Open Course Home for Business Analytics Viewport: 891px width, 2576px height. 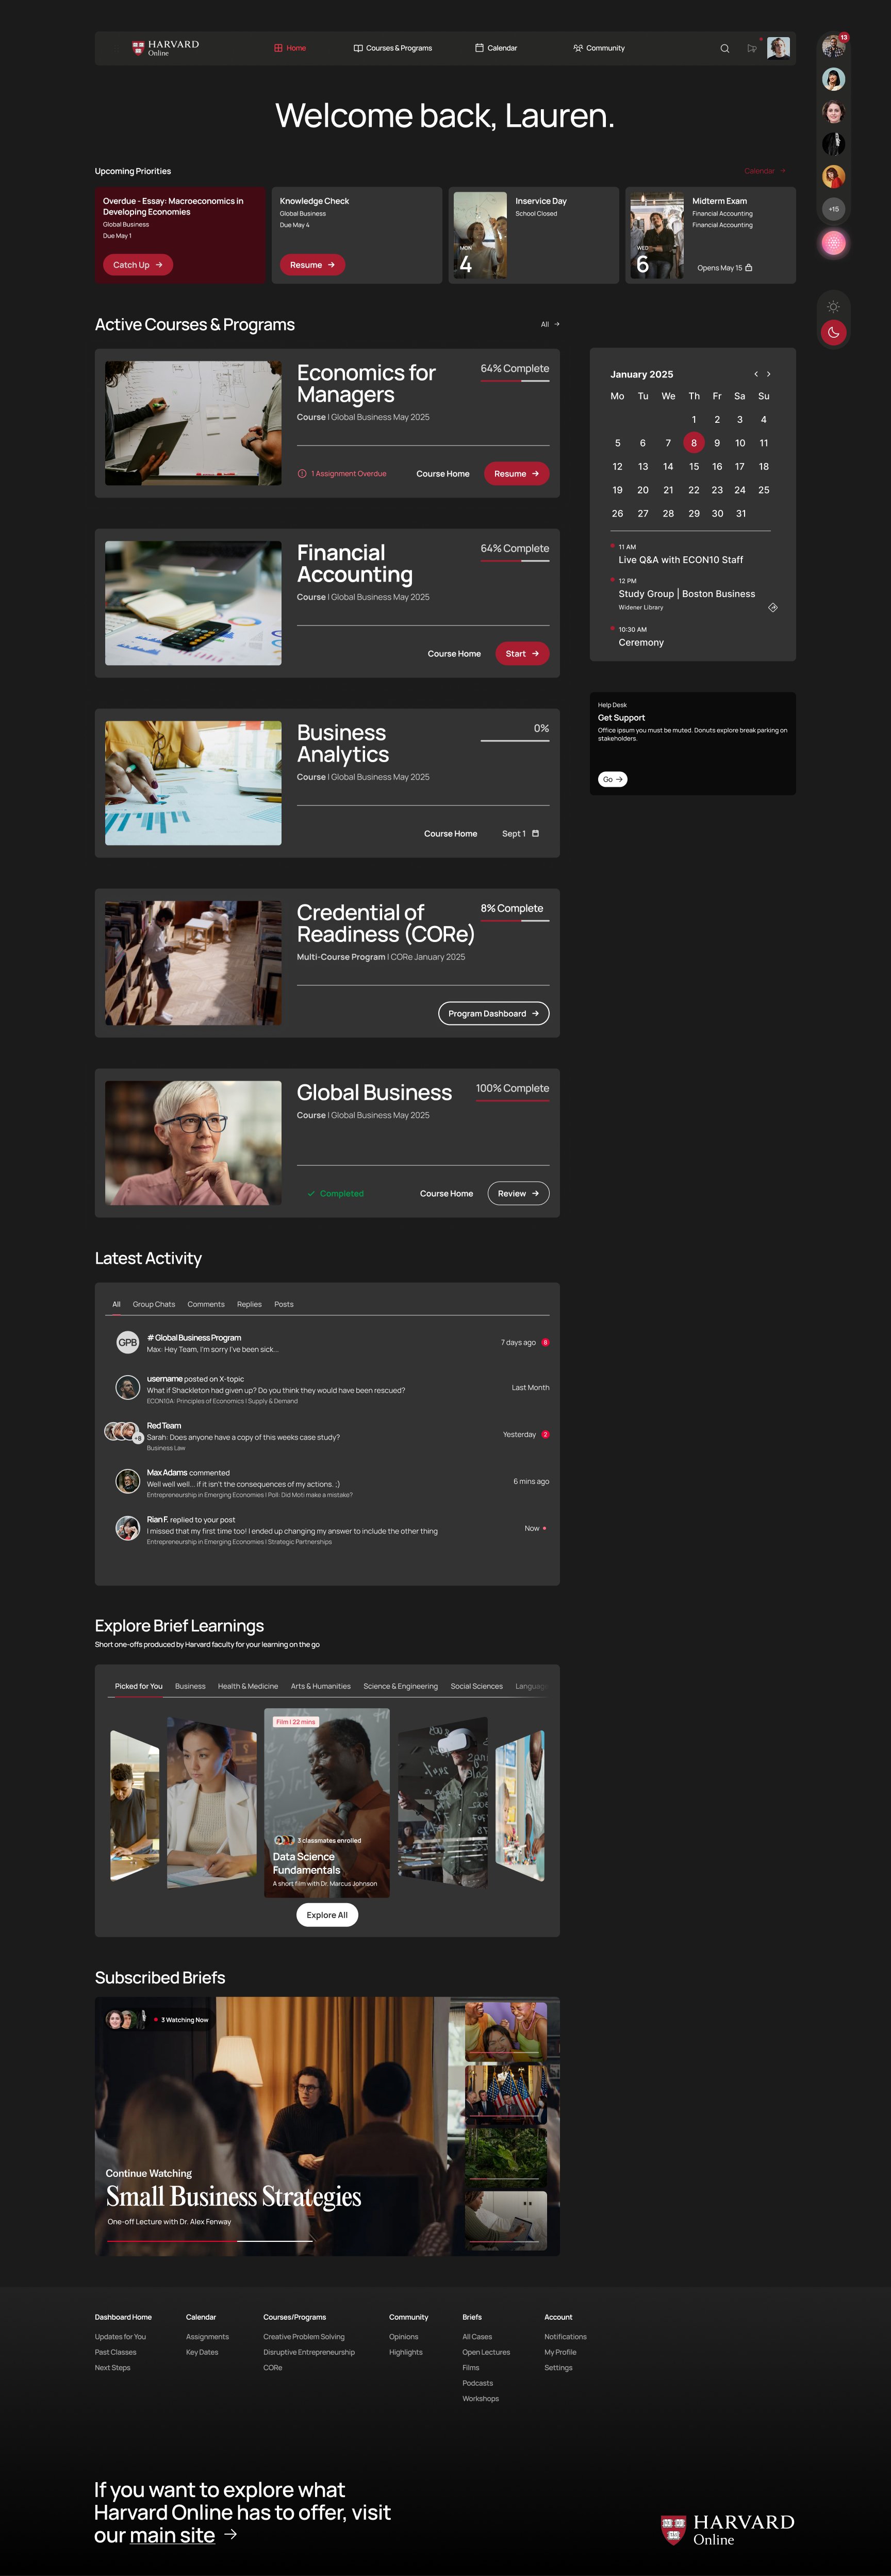[x=450, y=833]
